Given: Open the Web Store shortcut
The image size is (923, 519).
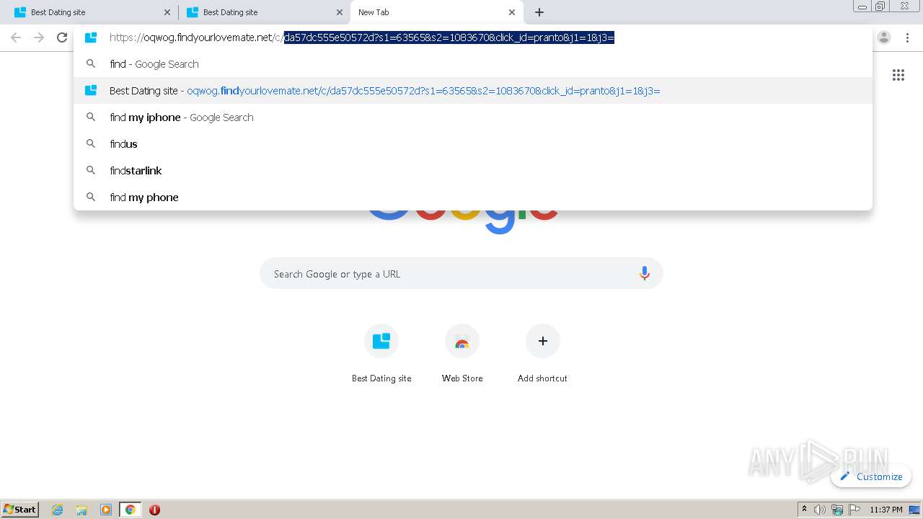Looking at the screenshot, I should (x=462, y=353).
